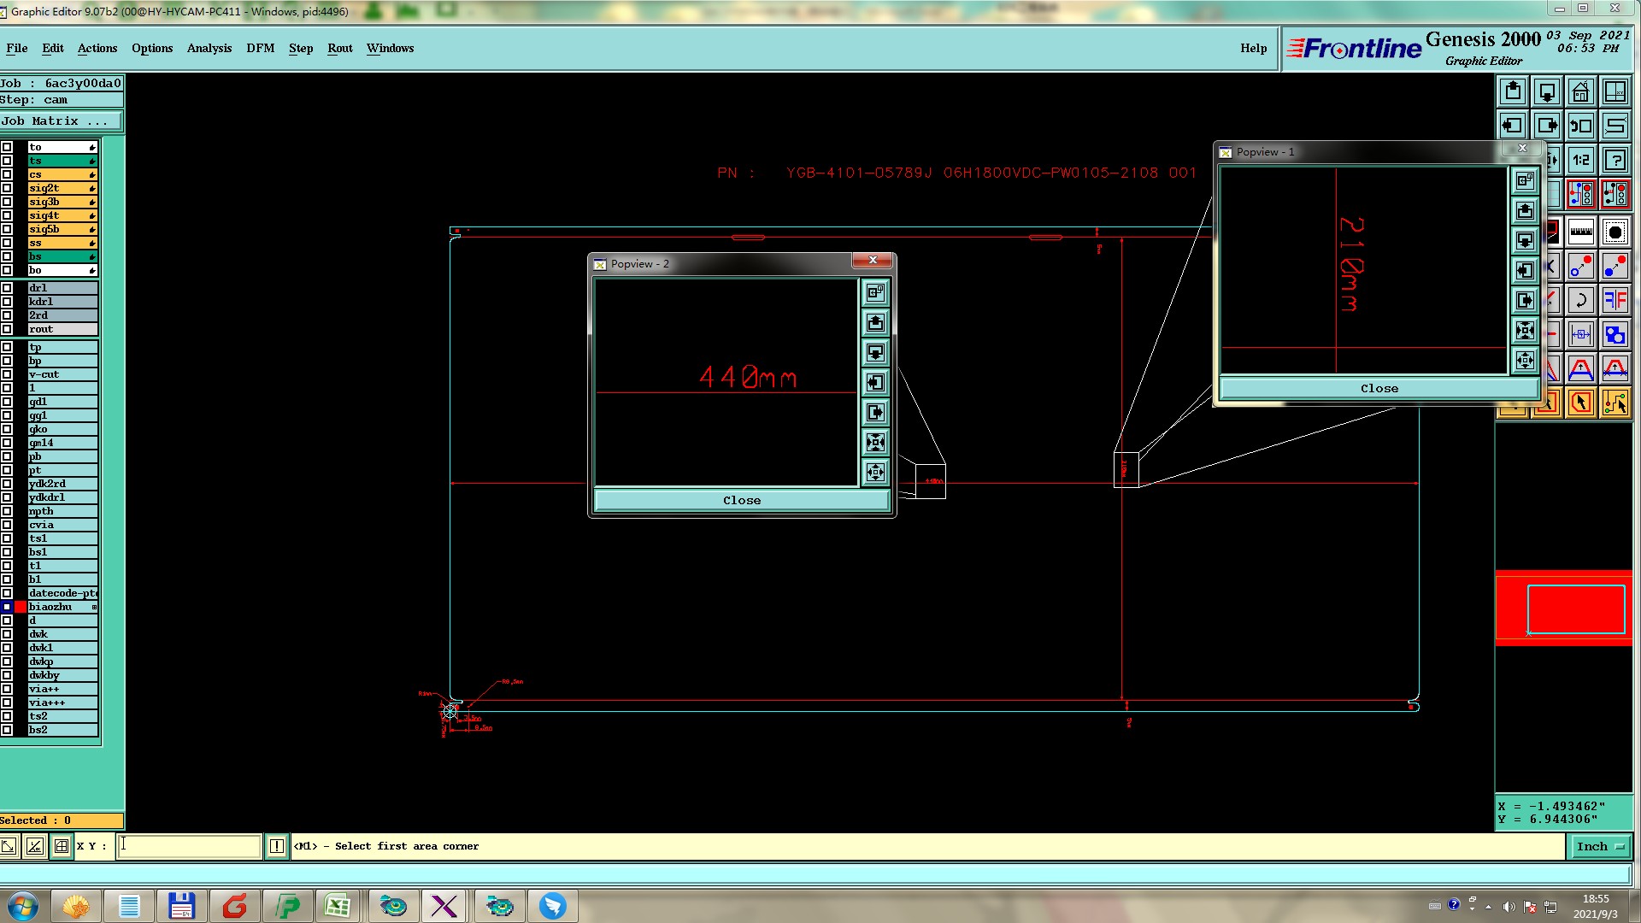Click the mirror F flip icon
Viewport: 1641px width, 923px height.
click(1615, 300)
